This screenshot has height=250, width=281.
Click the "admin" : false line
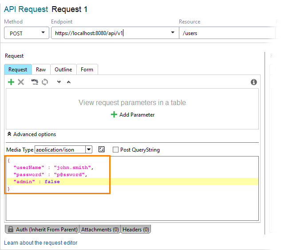tap(36, 181)
